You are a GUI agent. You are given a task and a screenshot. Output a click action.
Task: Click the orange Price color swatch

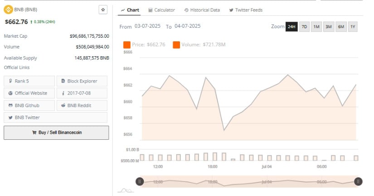tap(126, 44)
